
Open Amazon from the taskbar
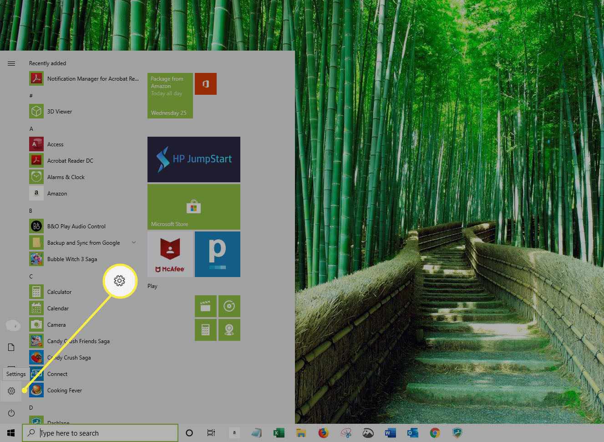point(234,433)
